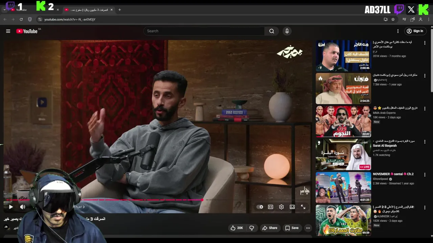Screen dimensions: 433x243
Task: Close the active Arabic-titled video tab
Action: 112,10
